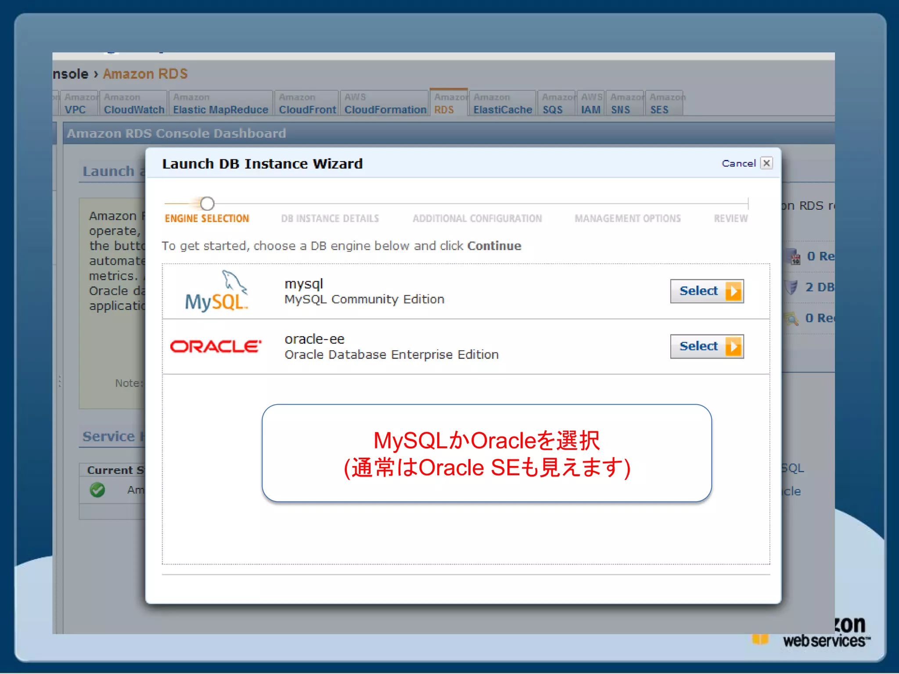Open the Amazon SES tab
Viewport: 899px width, 674px height.
(665, 103)
